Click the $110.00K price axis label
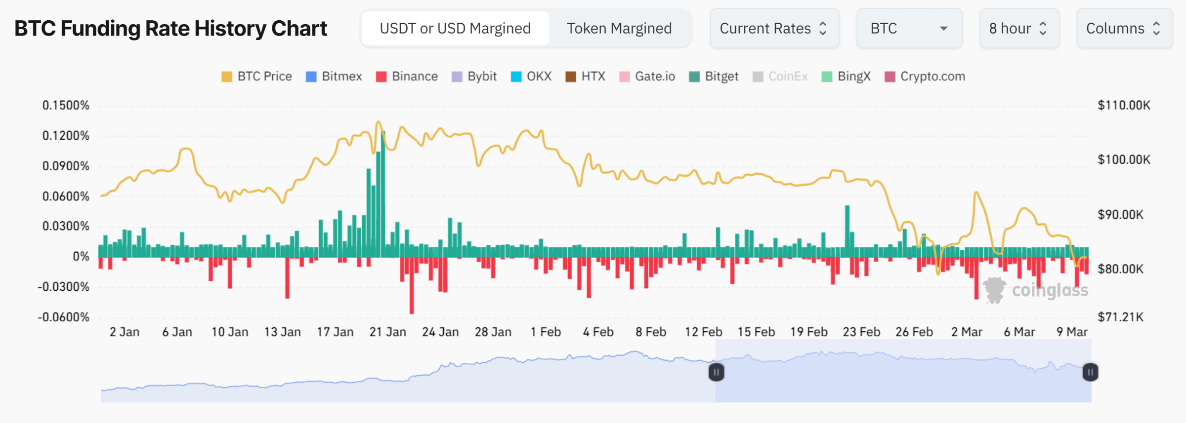Viewport: 1186px width, 423px height. point(1124,105)
